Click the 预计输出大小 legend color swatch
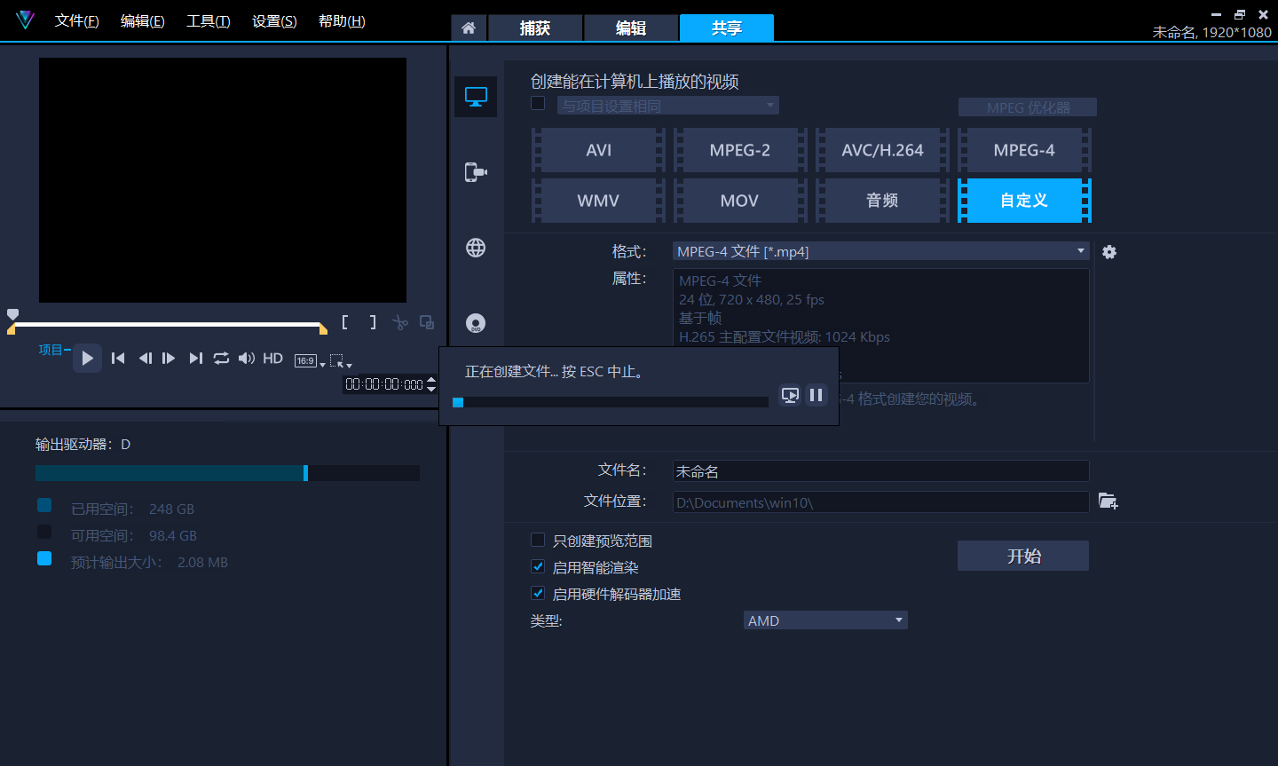Viewport: 1278px width, 766px height. [x=44, y=558]
